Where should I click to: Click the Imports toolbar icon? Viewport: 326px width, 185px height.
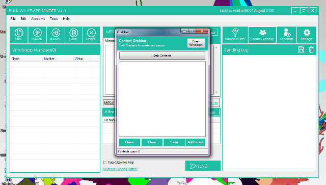click(37, 35)
